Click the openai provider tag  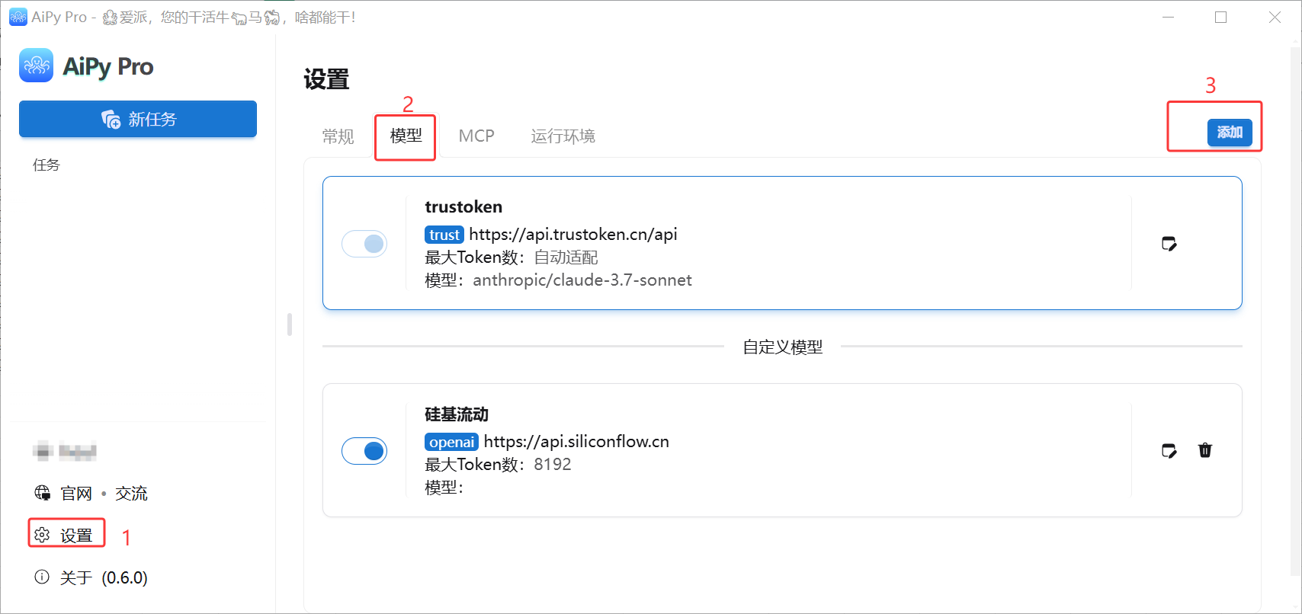[x=451, y=442]
